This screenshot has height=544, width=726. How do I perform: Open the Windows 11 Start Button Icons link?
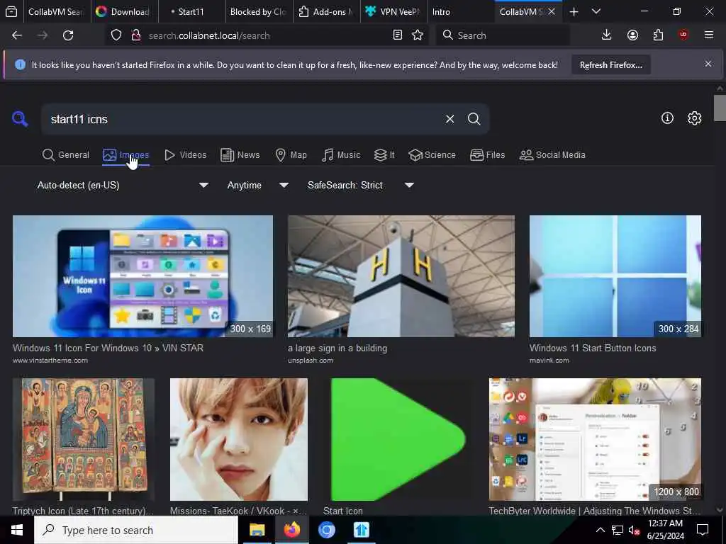tap(593, 348)
